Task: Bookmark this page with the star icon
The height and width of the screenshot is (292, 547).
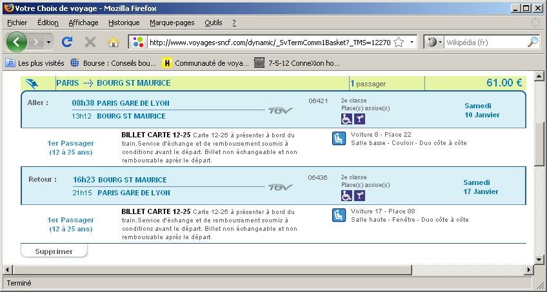Action: pyautogui.click(x=399, y=42)
